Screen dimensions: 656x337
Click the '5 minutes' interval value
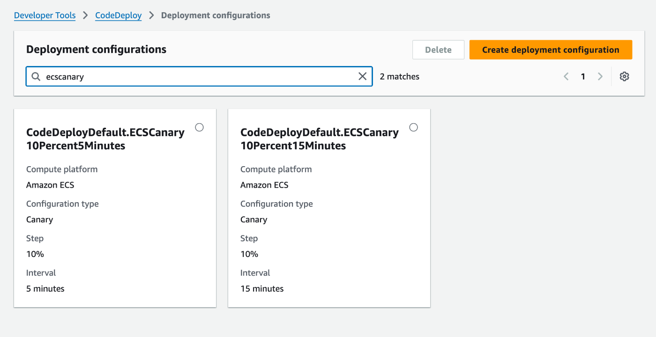pos(45,288)
